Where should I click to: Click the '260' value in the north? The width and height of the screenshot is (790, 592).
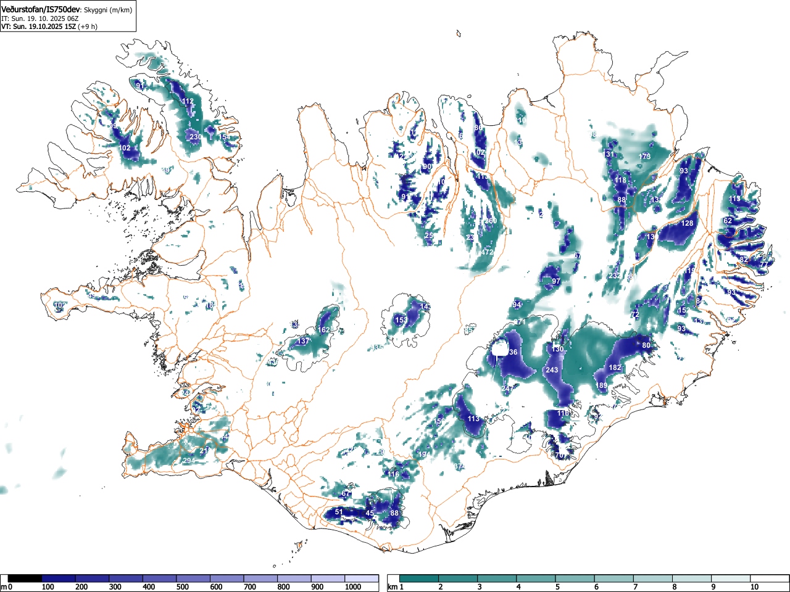pyautogui.click(x=491, y=221)
